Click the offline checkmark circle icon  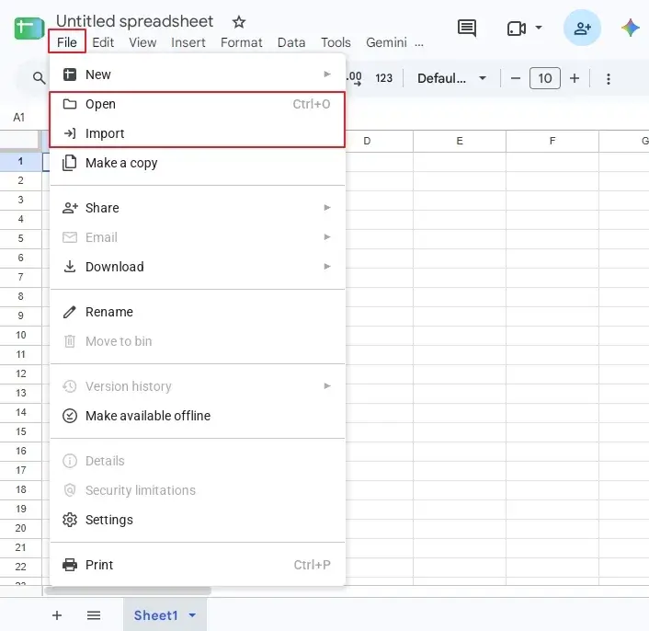click(70, 416)
